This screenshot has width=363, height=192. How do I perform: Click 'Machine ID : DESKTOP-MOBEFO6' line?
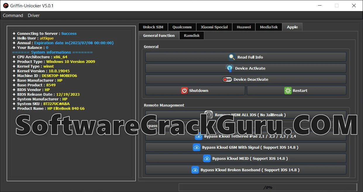coord(45,76)
